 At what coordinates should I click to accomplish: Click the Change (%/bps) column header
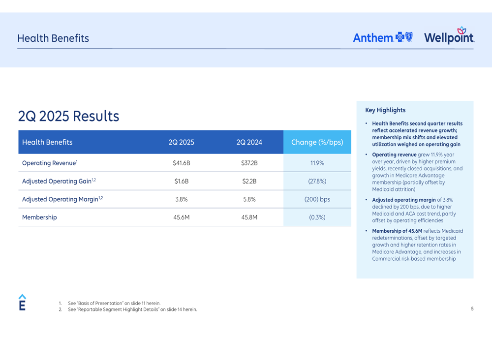[x=317, y=142]
